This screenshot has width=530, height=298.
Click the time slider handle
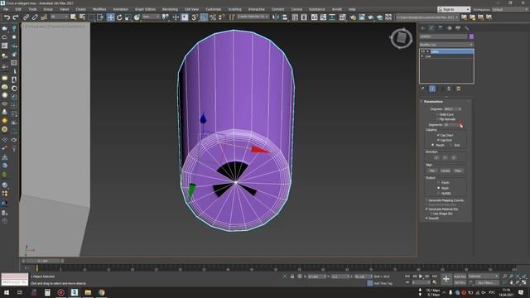point(42,262)
